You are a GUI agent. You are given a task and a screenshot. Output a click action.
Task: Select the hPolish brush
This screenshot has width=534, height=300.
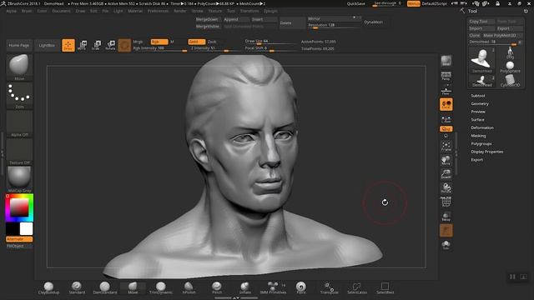[x=189, y=287]
